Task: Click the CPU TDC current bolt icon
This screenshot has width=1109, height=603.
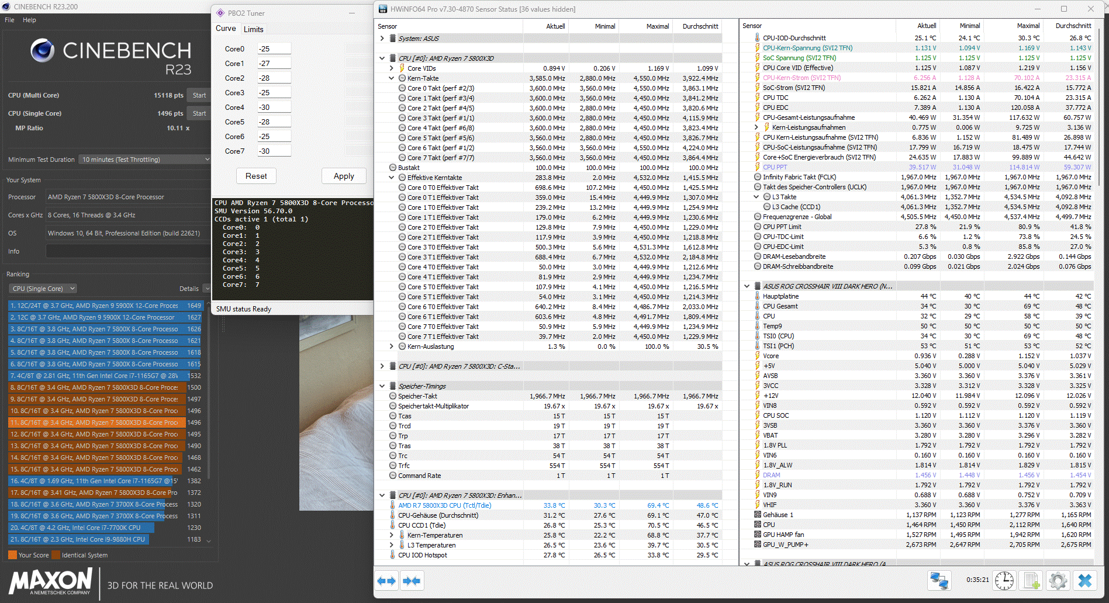Action: [758, 98]
